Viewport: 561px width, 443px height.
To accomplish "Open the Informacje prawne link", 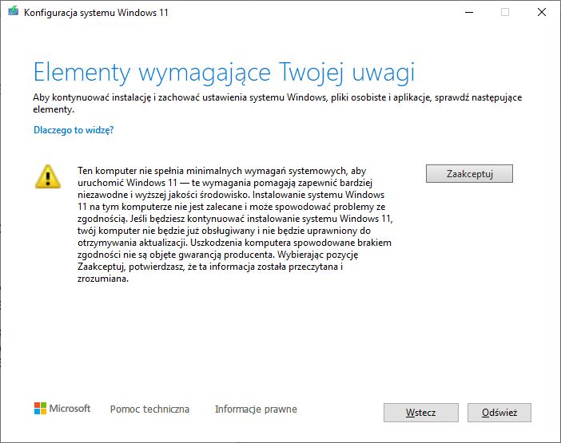I will point(256,409).
